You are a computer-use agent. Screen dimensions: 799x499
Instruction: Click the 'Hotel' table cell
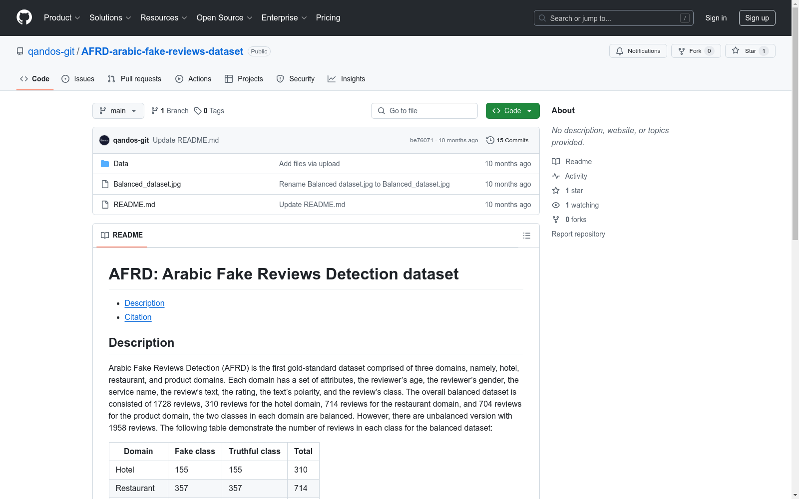click(x=138, y=470)
